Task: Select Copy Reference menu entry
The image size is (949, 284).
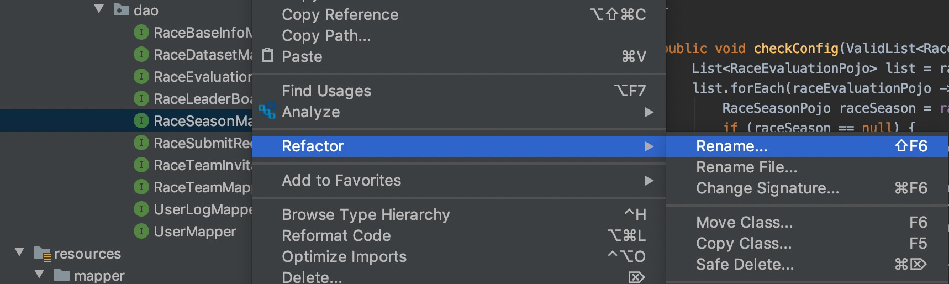Action: 340,14
